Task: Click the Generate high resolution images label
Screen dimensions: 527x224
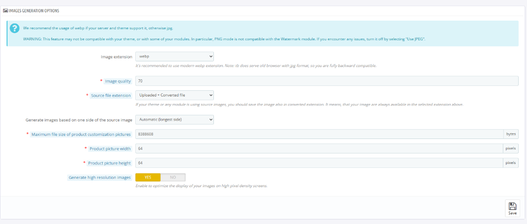Action: pyautogui.click(x=100, y=178)
